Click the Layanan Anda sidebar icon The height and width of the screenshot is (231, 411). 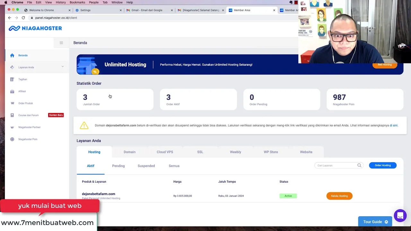[x=12, y=67]
